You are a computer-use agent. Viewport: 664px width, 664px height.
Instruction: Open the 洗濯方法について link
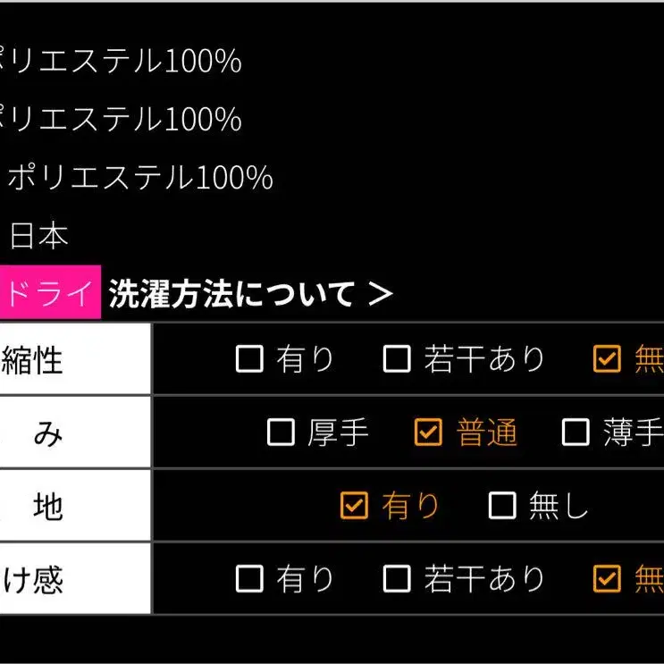click(x=231, y=293)
